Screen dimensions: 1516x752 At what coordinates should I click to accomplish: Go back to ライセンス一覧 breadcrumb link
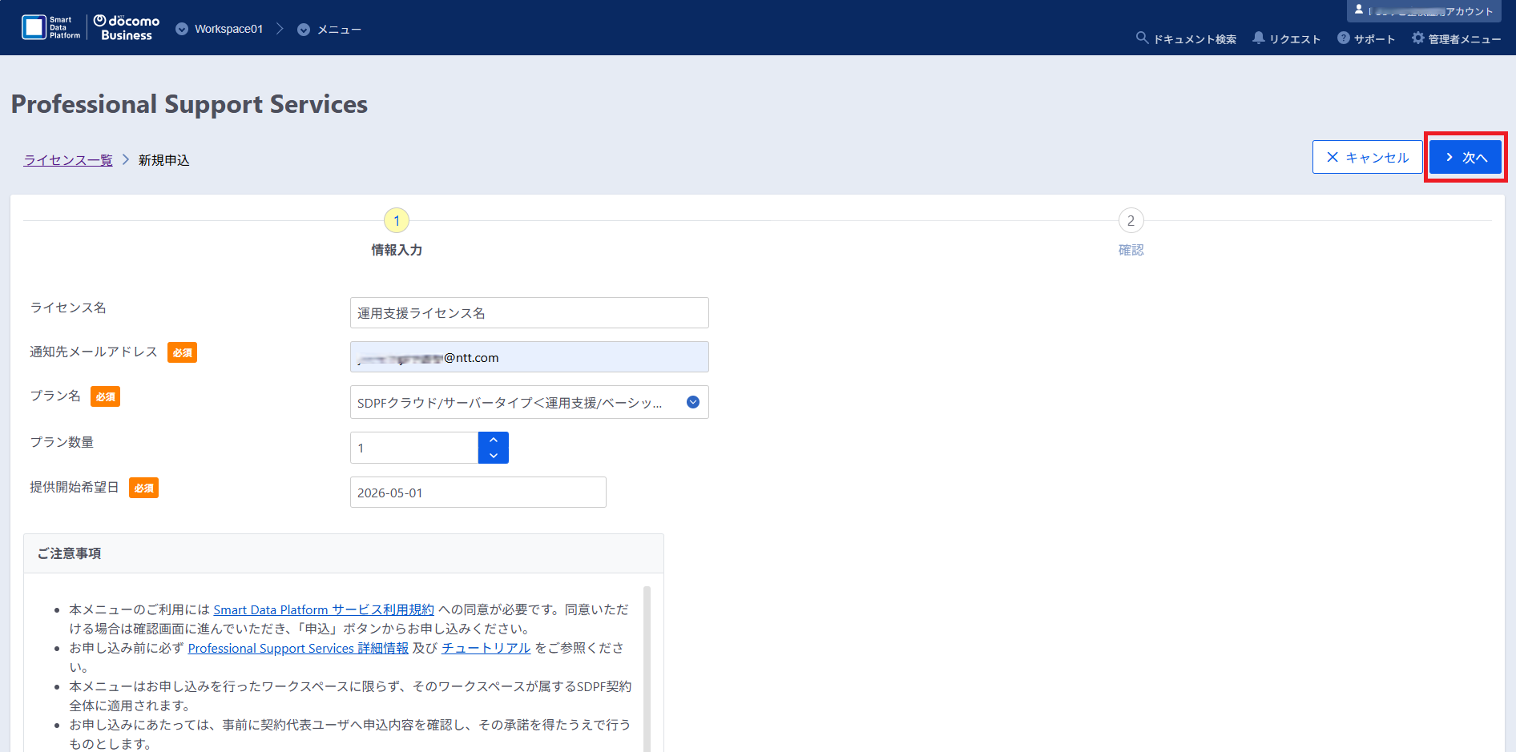point(68,160)
